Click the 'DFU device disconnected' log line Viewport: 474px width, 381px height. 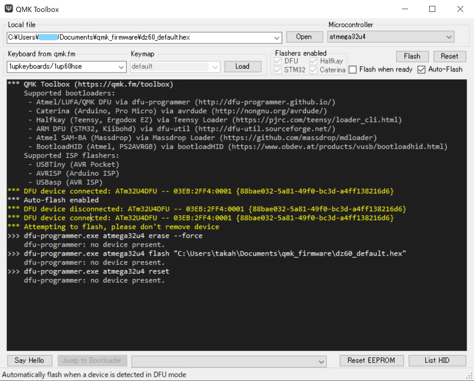207,209
